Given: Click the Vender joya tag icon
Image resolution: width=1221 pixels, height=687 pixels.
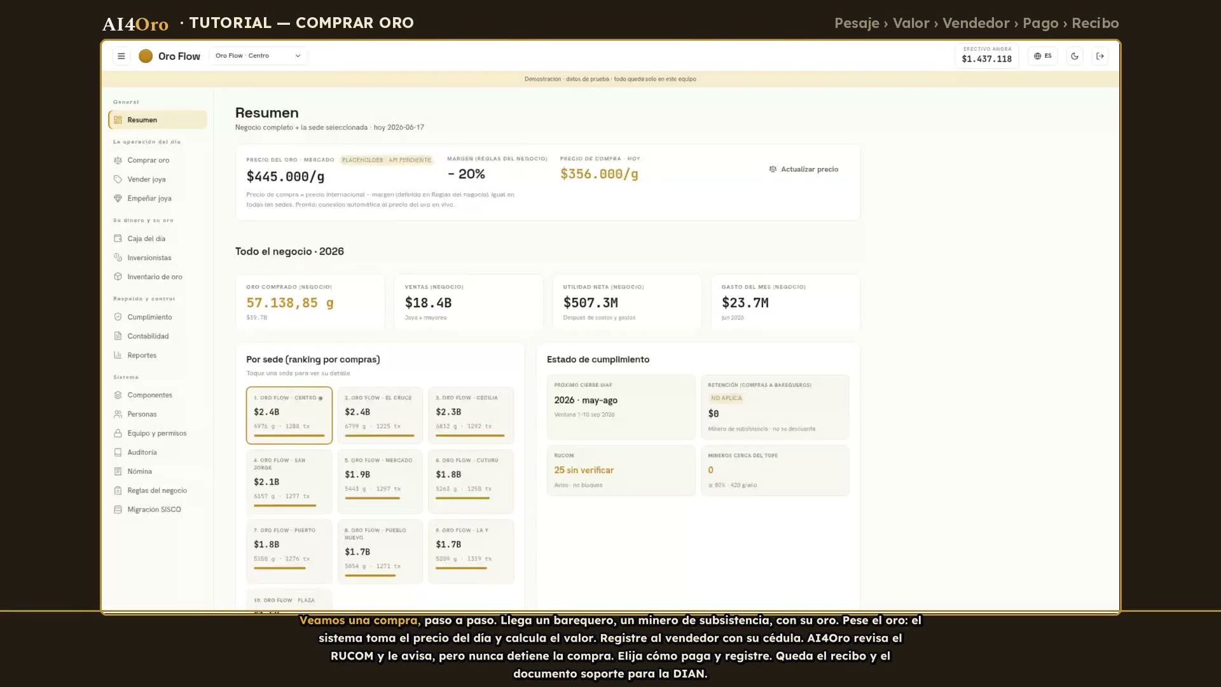Looking at the screenshot, I should (118, 179).
